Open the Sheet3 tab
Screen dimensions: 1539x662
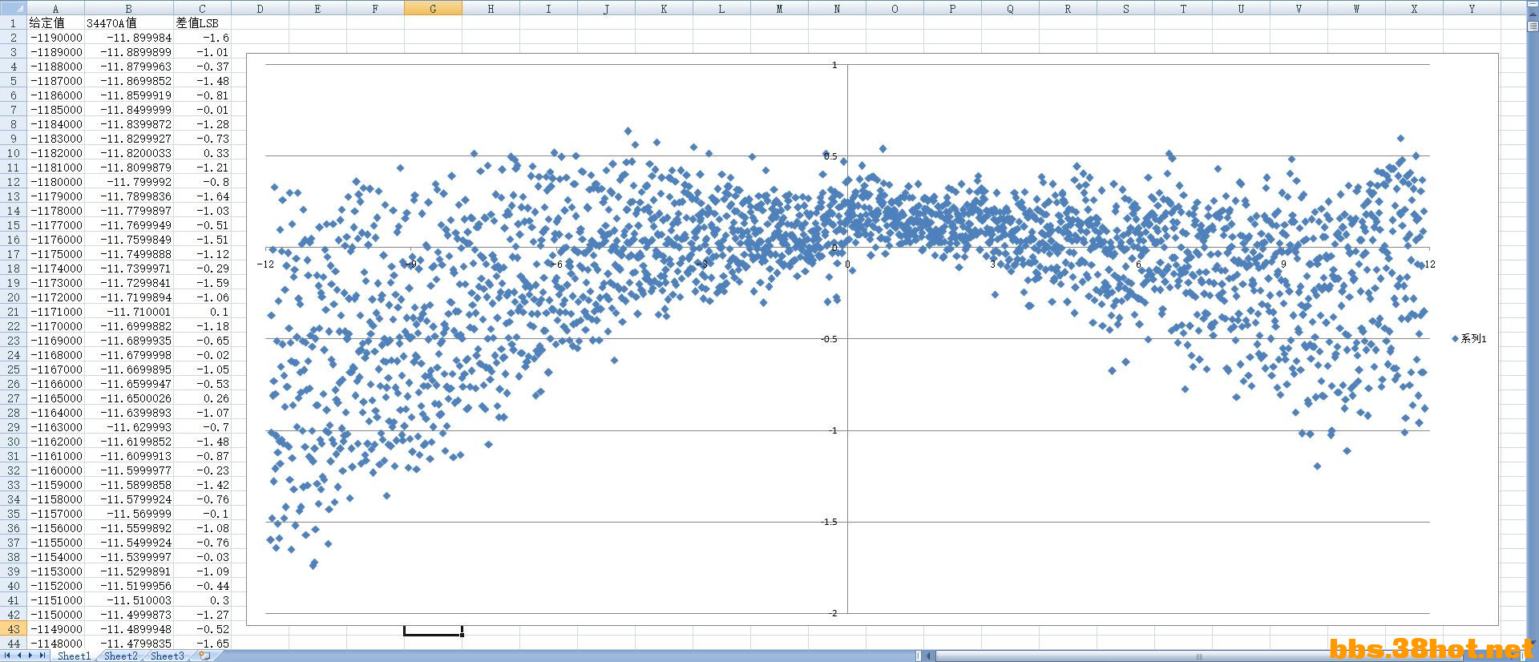167,656
